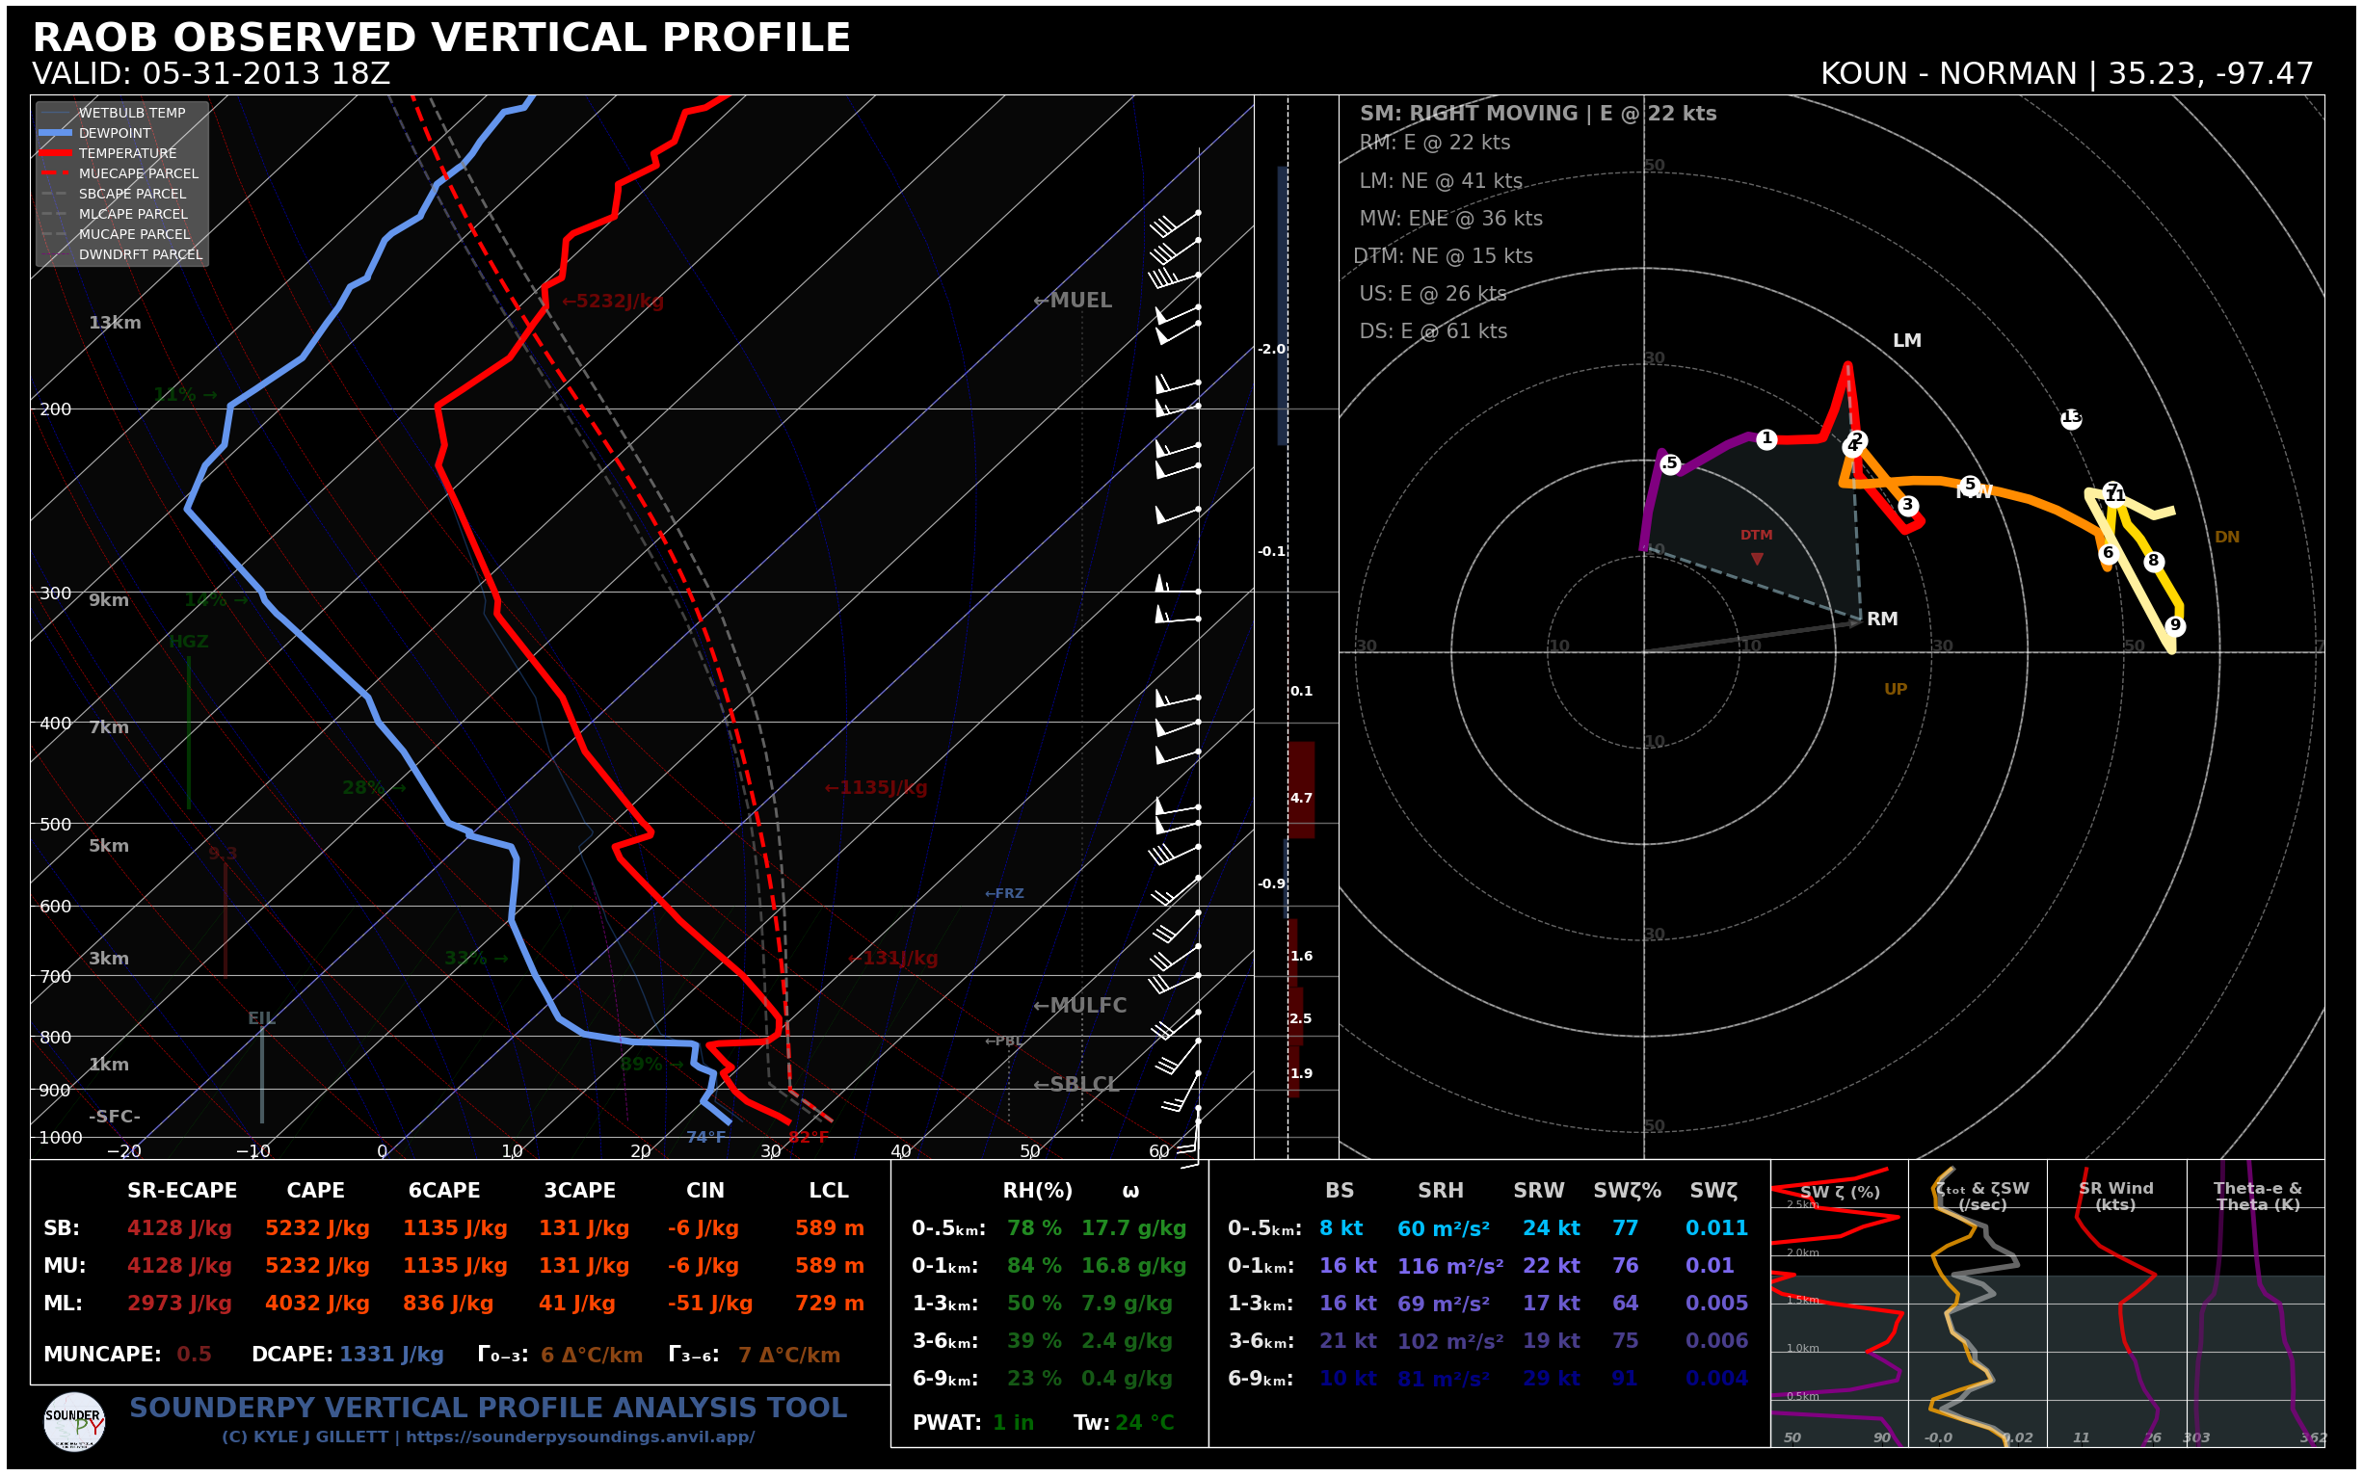This screenshot has width=2363, height=1476.
Task: Click the SounderPy logo icon
Action: coord(74,1420)
